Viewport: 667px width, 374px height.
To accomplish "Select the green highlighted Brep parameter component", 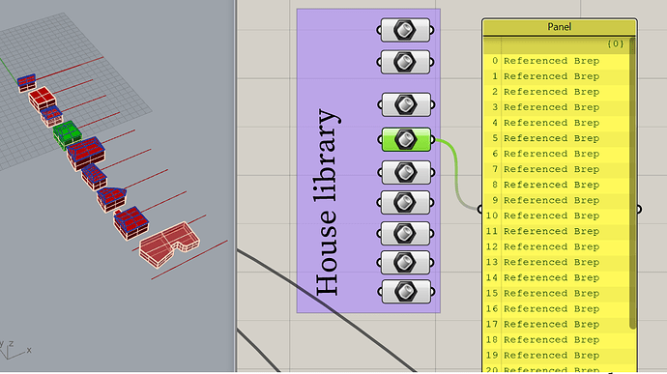I will [x=406, y=139].
